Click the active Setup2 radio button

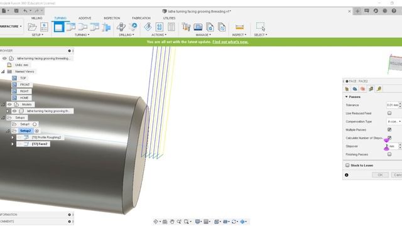click(37, 131)
